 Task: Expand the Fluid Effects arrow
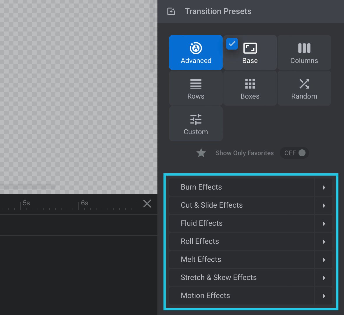[x=324, y=223]
